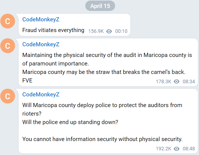This screenshot has width=199, height=155.
Task: Click the April 15 date badge
Action: (x=100, y=6)
